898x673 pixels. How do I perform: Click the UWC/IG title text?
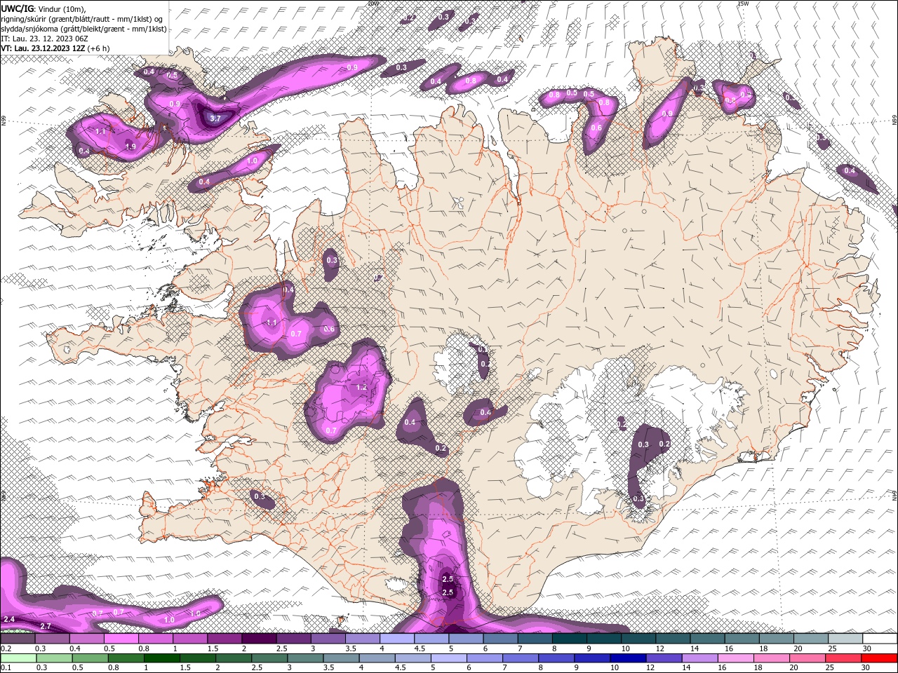pos(18,8)
